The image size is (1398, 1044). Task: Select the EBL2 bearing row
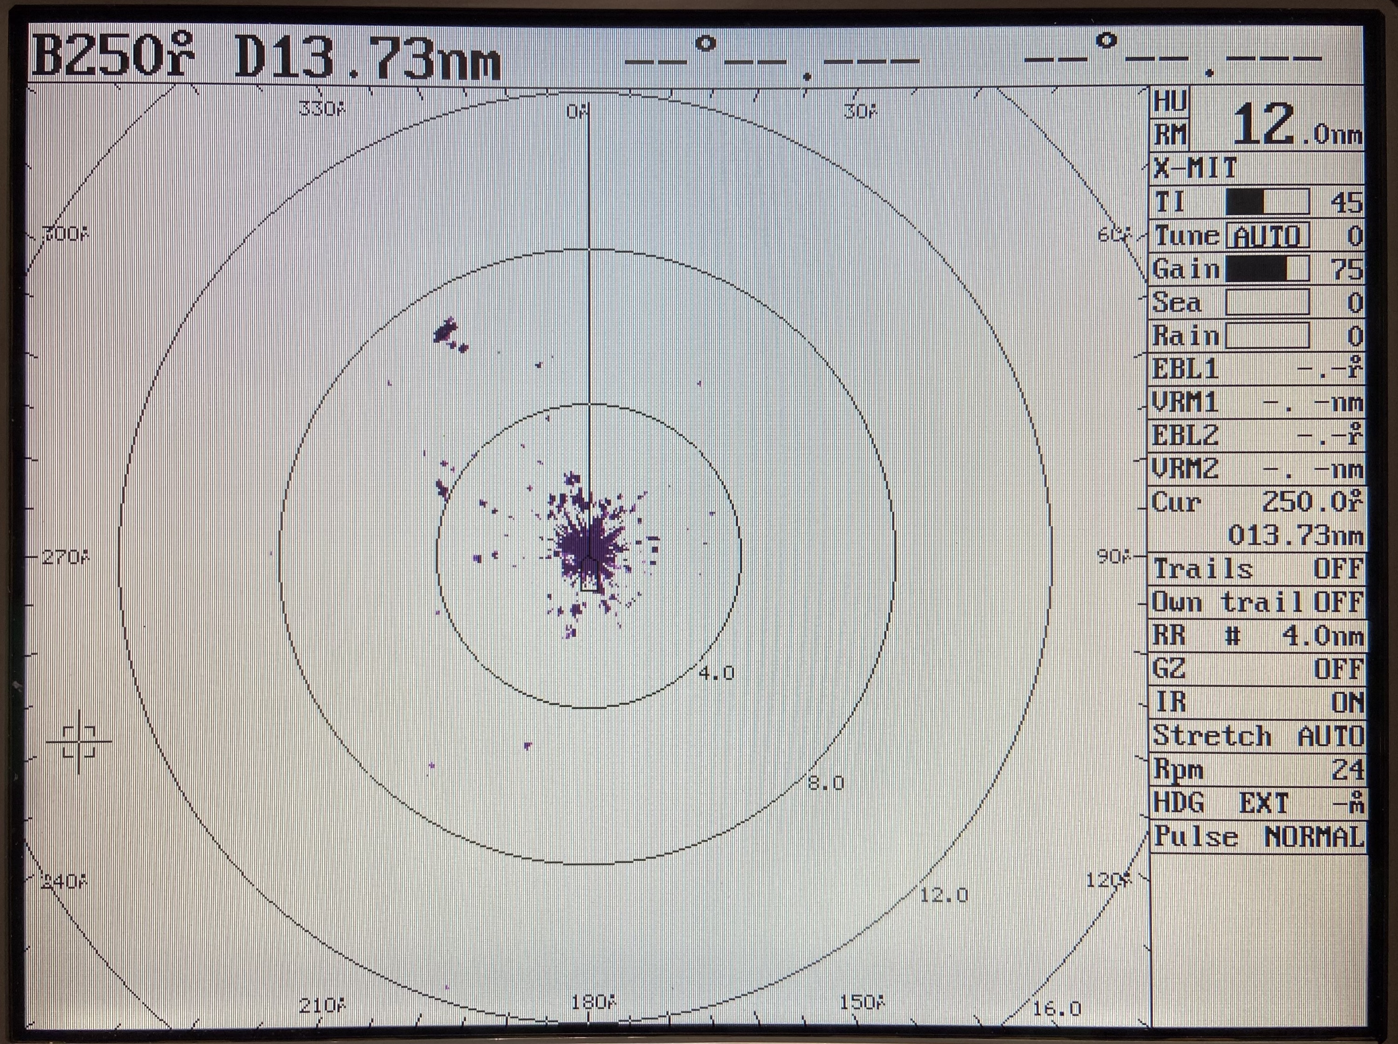point(1257,436)
